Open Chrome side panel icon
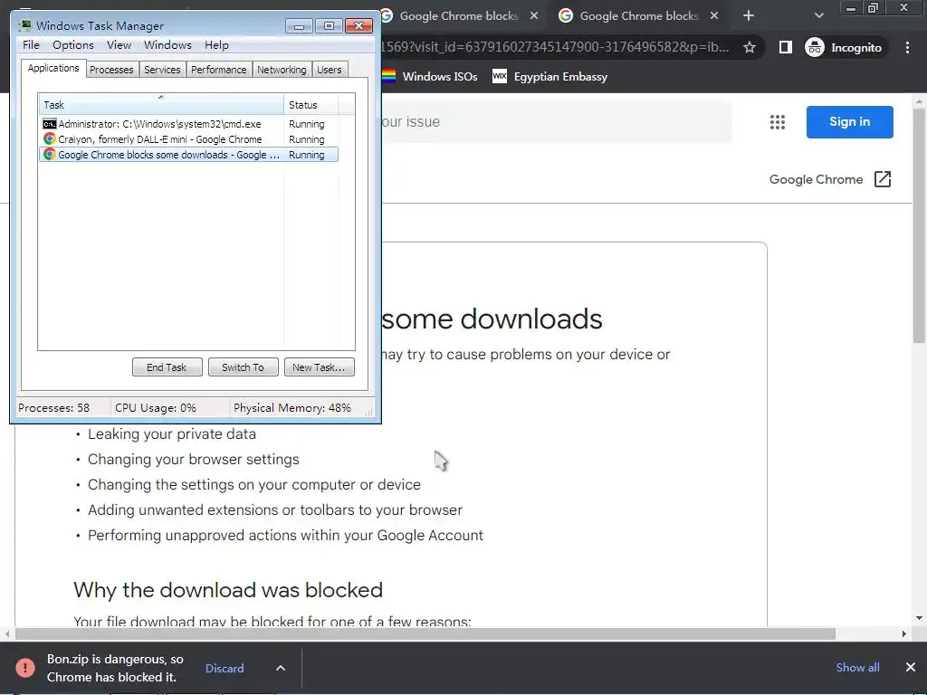927x695 pixels. (785, 47)
